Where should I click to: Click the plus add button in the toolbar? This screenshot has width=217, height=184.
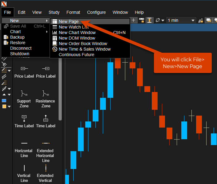pos(134,20)
